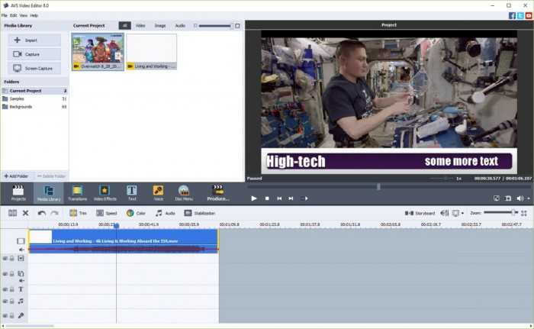The height and width of the screenshot is (329, 534).
Task: Click the Import button
Action: point(34,40)
